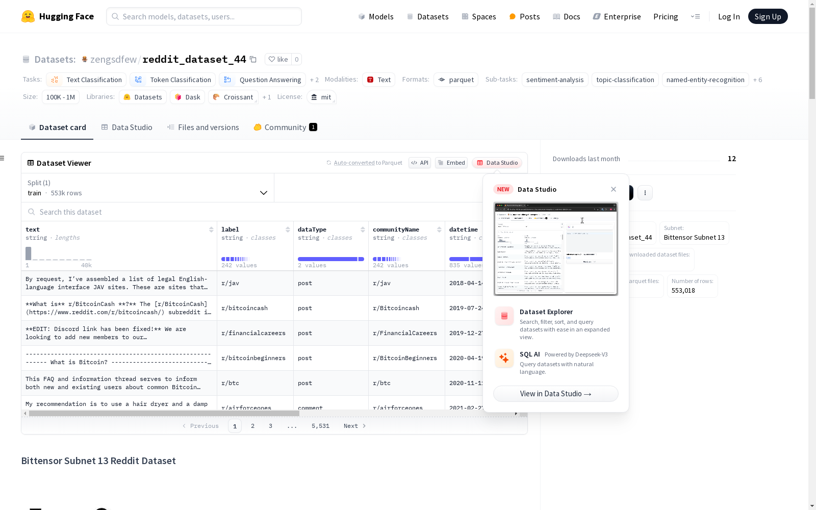
Task: Click View in Data Studio button
Action: [x=556, y=394]
